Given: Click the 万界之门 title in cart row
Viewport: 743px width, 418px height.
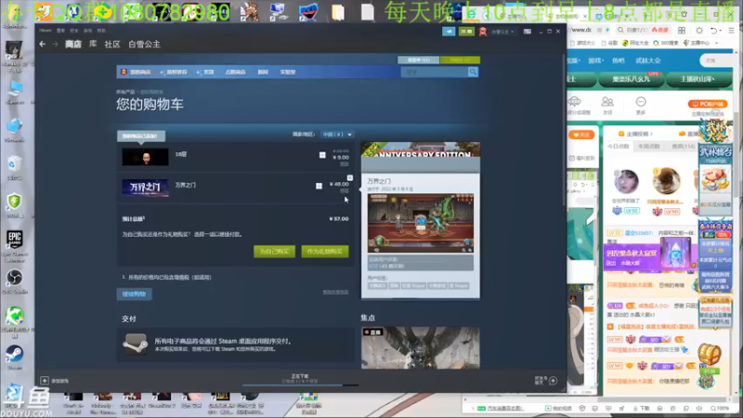Looking at the screenshot, I should tap(185, 185).
